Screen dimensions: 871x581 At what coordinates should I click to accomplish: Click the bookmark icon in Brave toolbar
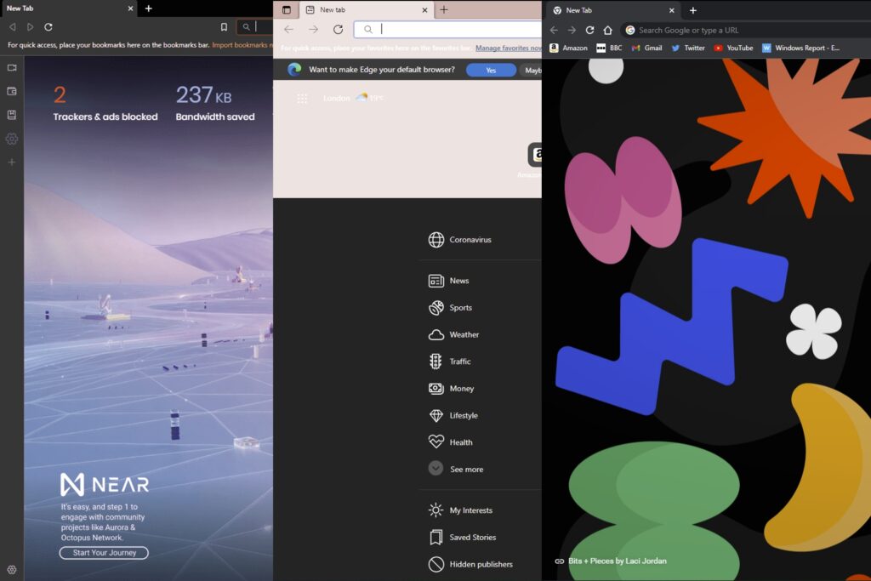click(224, 26)
